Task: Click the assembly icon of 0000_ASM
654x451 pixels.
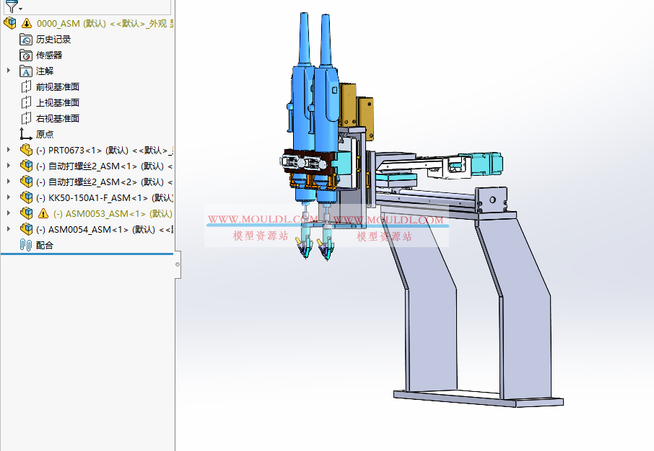Action: (x=10, y=22)
